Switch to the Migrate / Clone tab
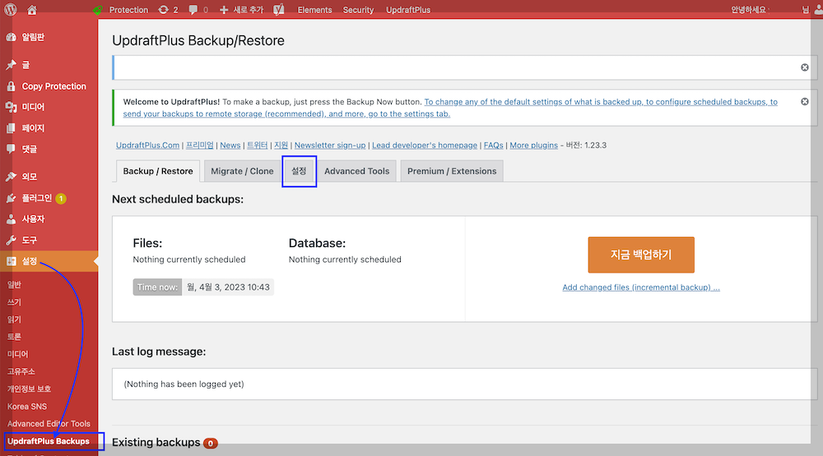The width and height of the screenshot is (823, 456). tap(242, 171)
